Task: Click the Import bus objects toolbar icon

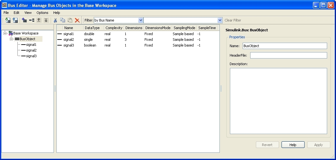Action: 8,20
